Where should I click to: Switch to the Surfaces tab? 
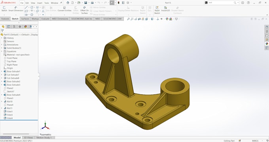point(25,19)
